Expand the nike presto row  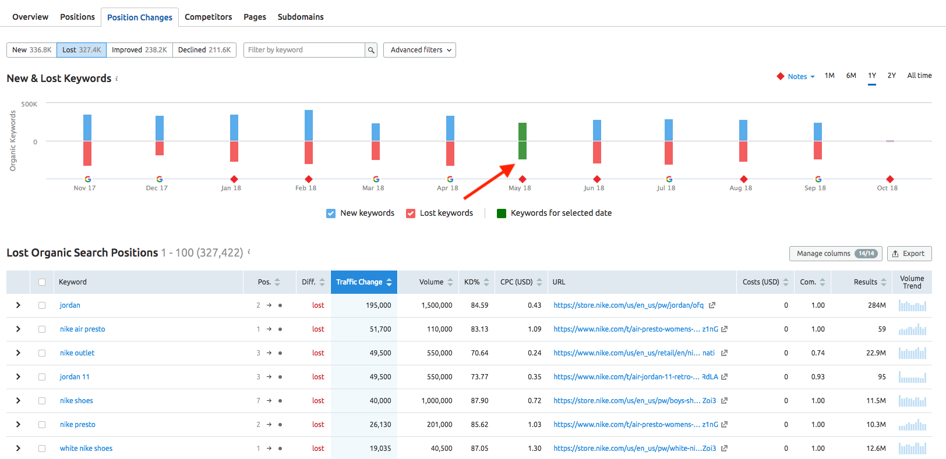(x=18, y=425)
